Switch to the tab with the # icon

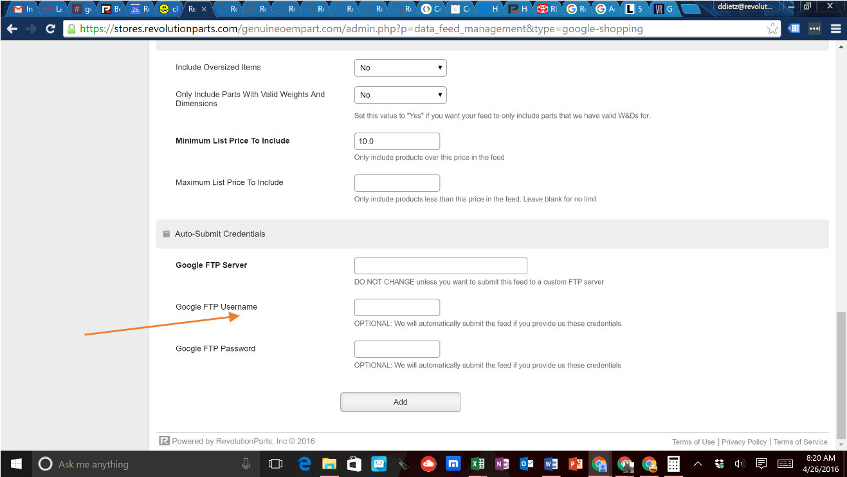click(x=82, y=9)
